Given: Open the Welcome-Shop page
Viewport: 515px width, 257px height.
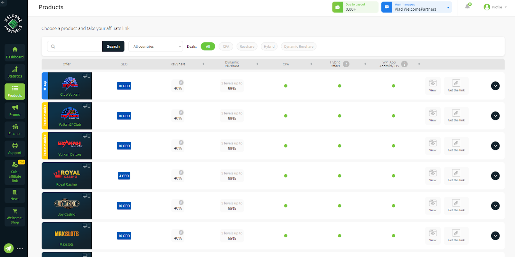Looking at the screenshot, I should coord(15,216).
